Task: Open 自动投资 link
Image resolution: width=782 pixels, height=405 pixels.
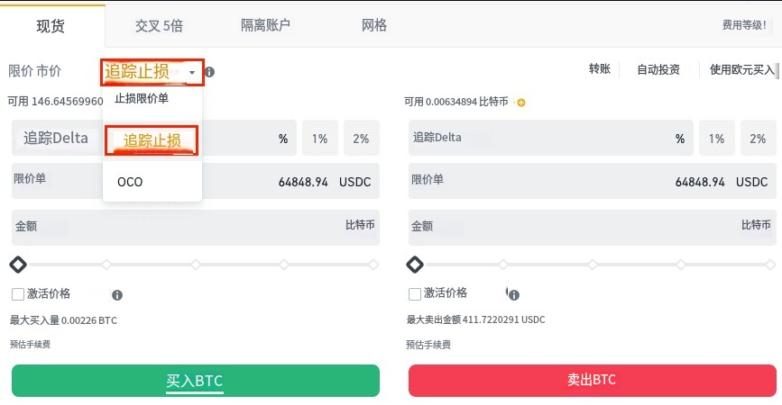Action: [x=658, y=69]
